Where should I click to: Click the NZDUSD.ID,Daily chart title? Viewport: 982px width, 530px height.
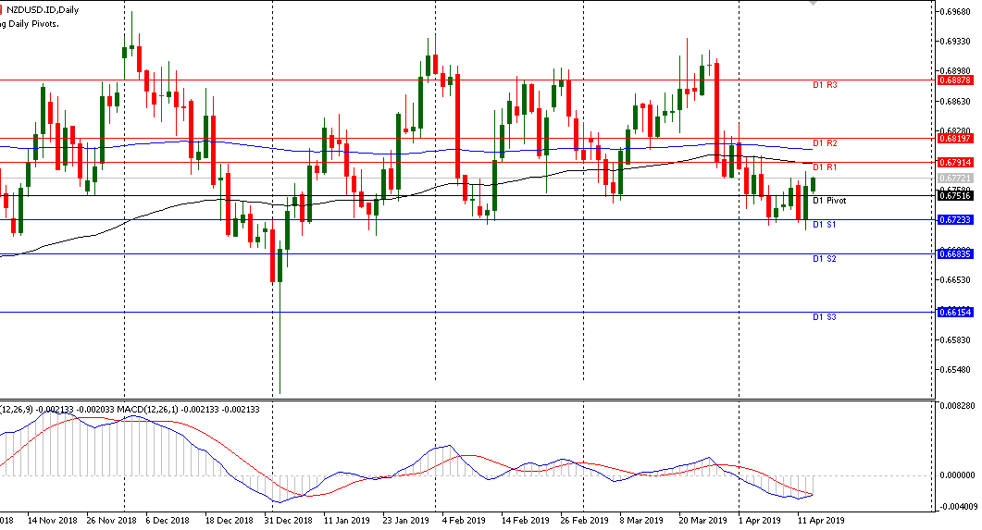pyautogui.click(x=43, y=10)
